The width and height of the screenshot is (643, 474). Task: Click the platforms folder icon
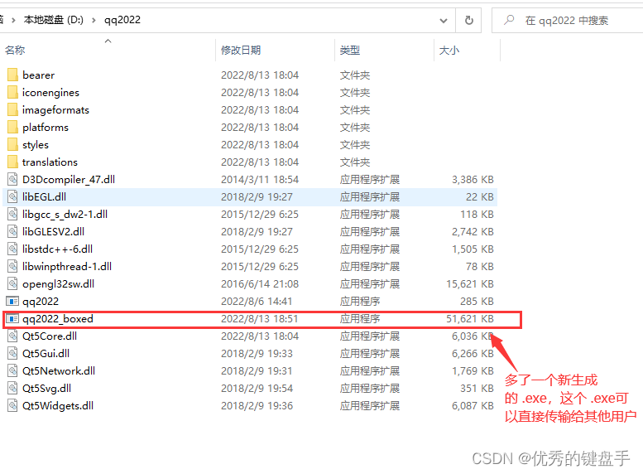12,128
